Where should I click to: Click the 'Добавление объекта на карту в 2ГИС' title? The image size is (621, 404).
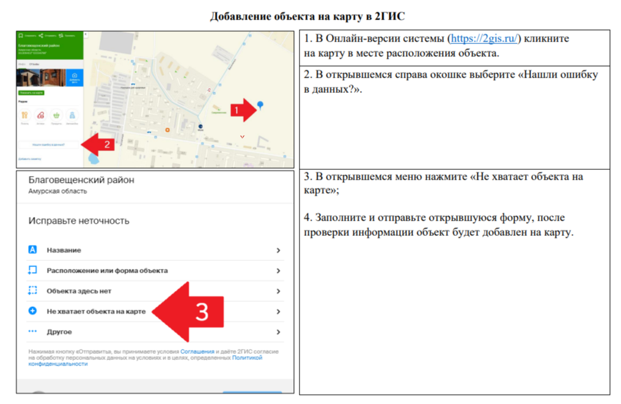(307, 17)
